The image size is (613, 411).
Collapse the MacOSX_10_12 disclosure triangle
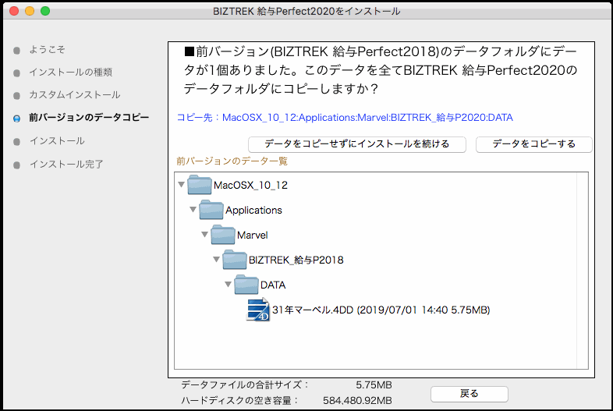coord(182,185)
